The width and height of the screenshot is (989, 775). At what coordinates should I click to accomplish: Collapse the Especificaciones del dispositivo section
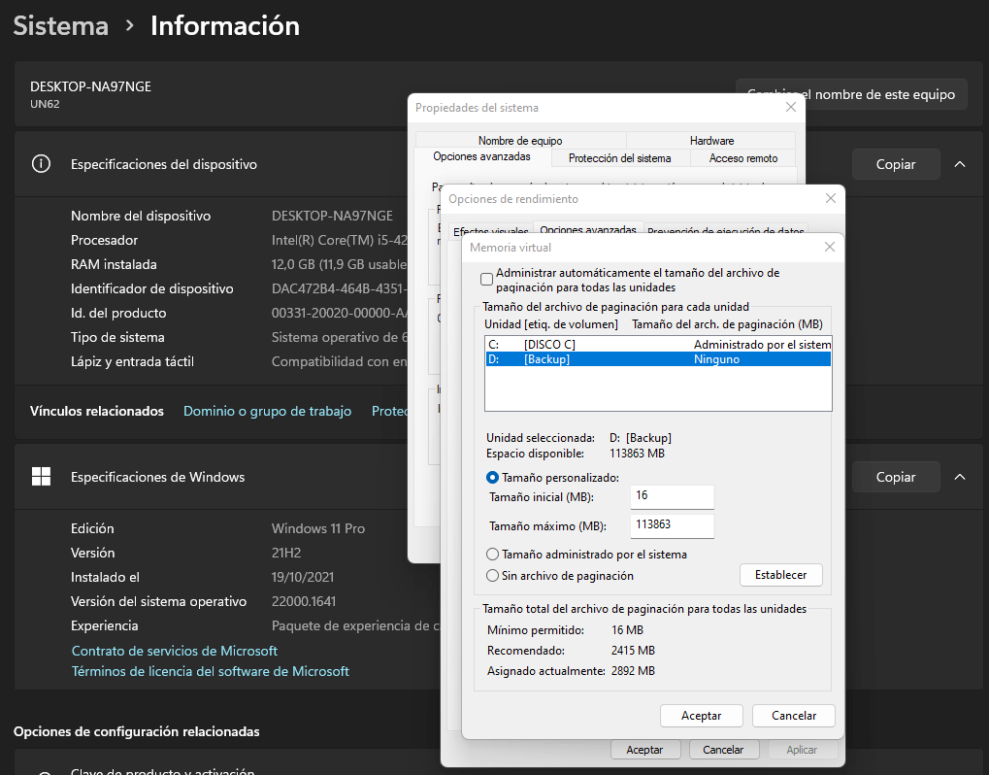click(960, 164)
